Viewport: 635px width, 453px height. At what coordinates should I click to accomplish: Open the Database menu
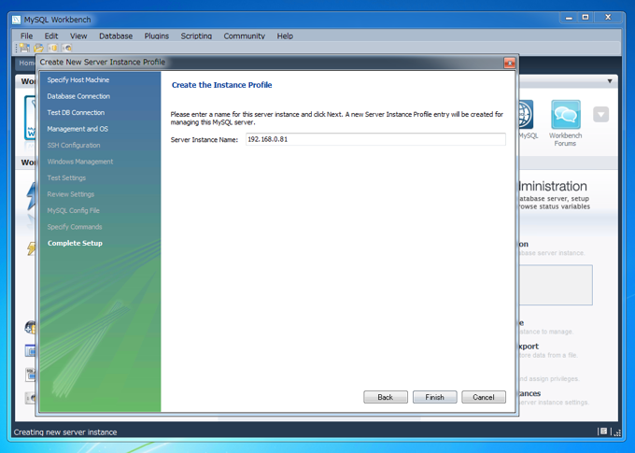tap(116, 36)
